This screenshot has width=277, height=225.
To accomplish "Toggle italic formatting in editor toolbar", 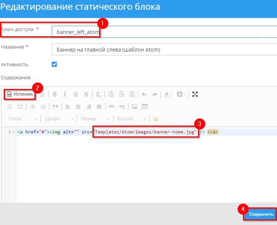I will [x=65, y=94].
